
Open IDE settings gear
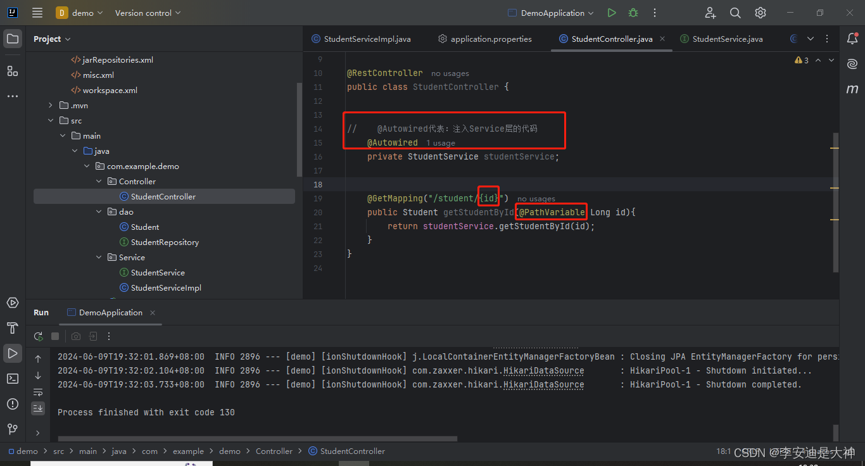point(761,13)
